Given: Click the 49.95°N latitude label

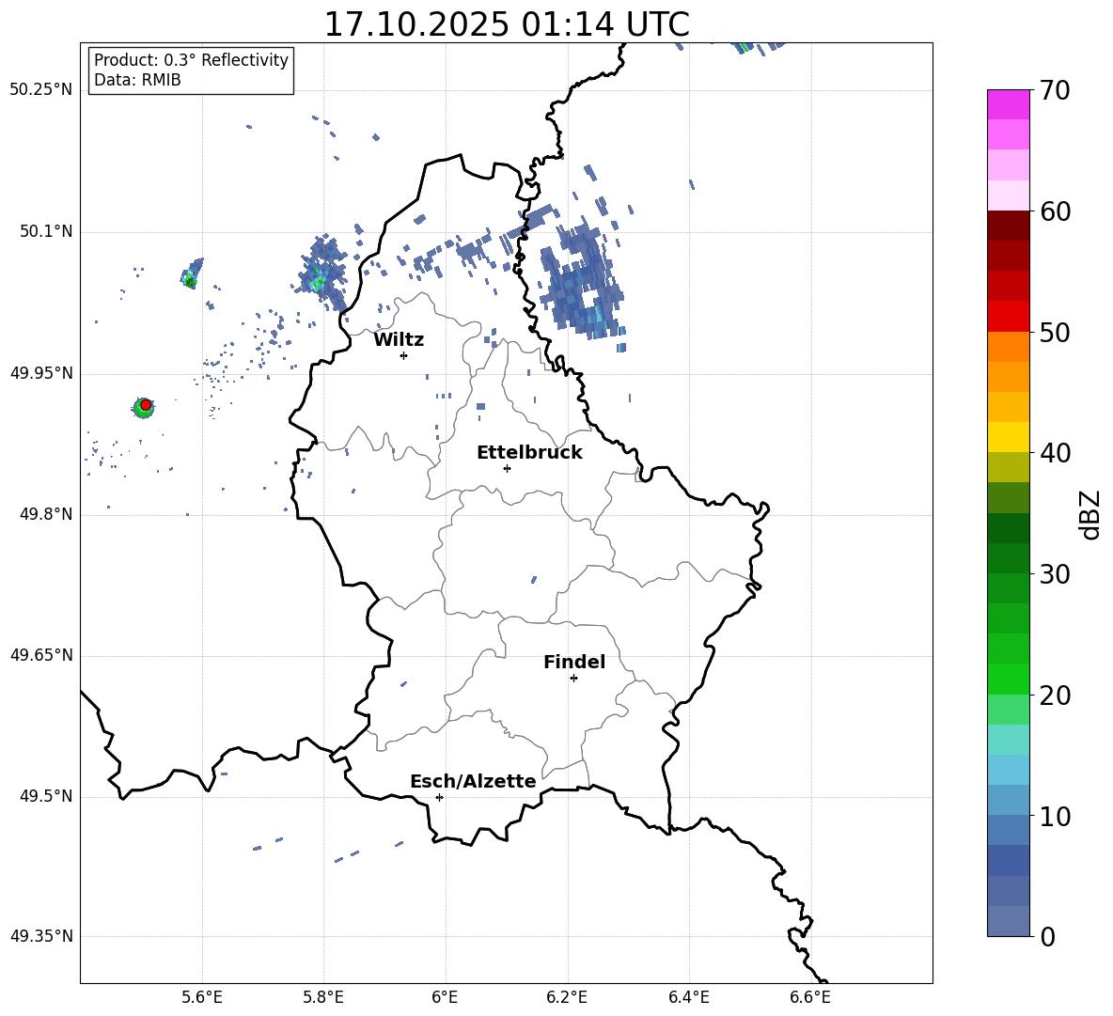Looking at the screenshot, I should pos(41,373).
